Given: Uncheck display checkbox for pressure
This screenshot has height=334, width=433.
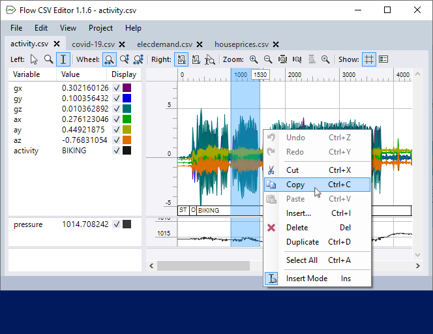Looking at the screenshot, I should coord(117,224).
